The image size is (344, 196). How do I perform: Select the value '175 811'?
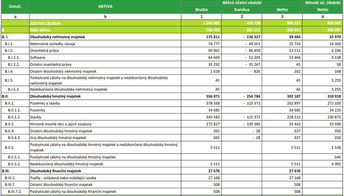[x=213, y=37]
